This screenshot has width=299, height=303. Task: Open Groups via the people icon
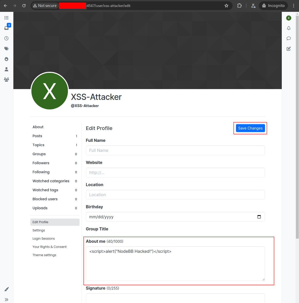(6, 79)
